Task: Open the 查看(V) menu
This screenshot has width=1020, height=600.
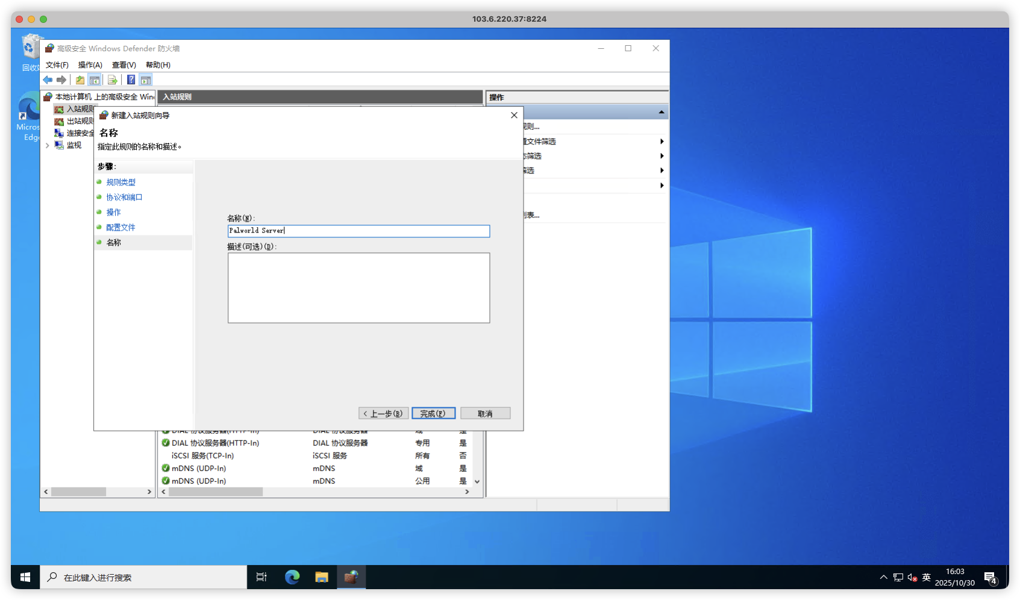Action: [x=124, y=65]
